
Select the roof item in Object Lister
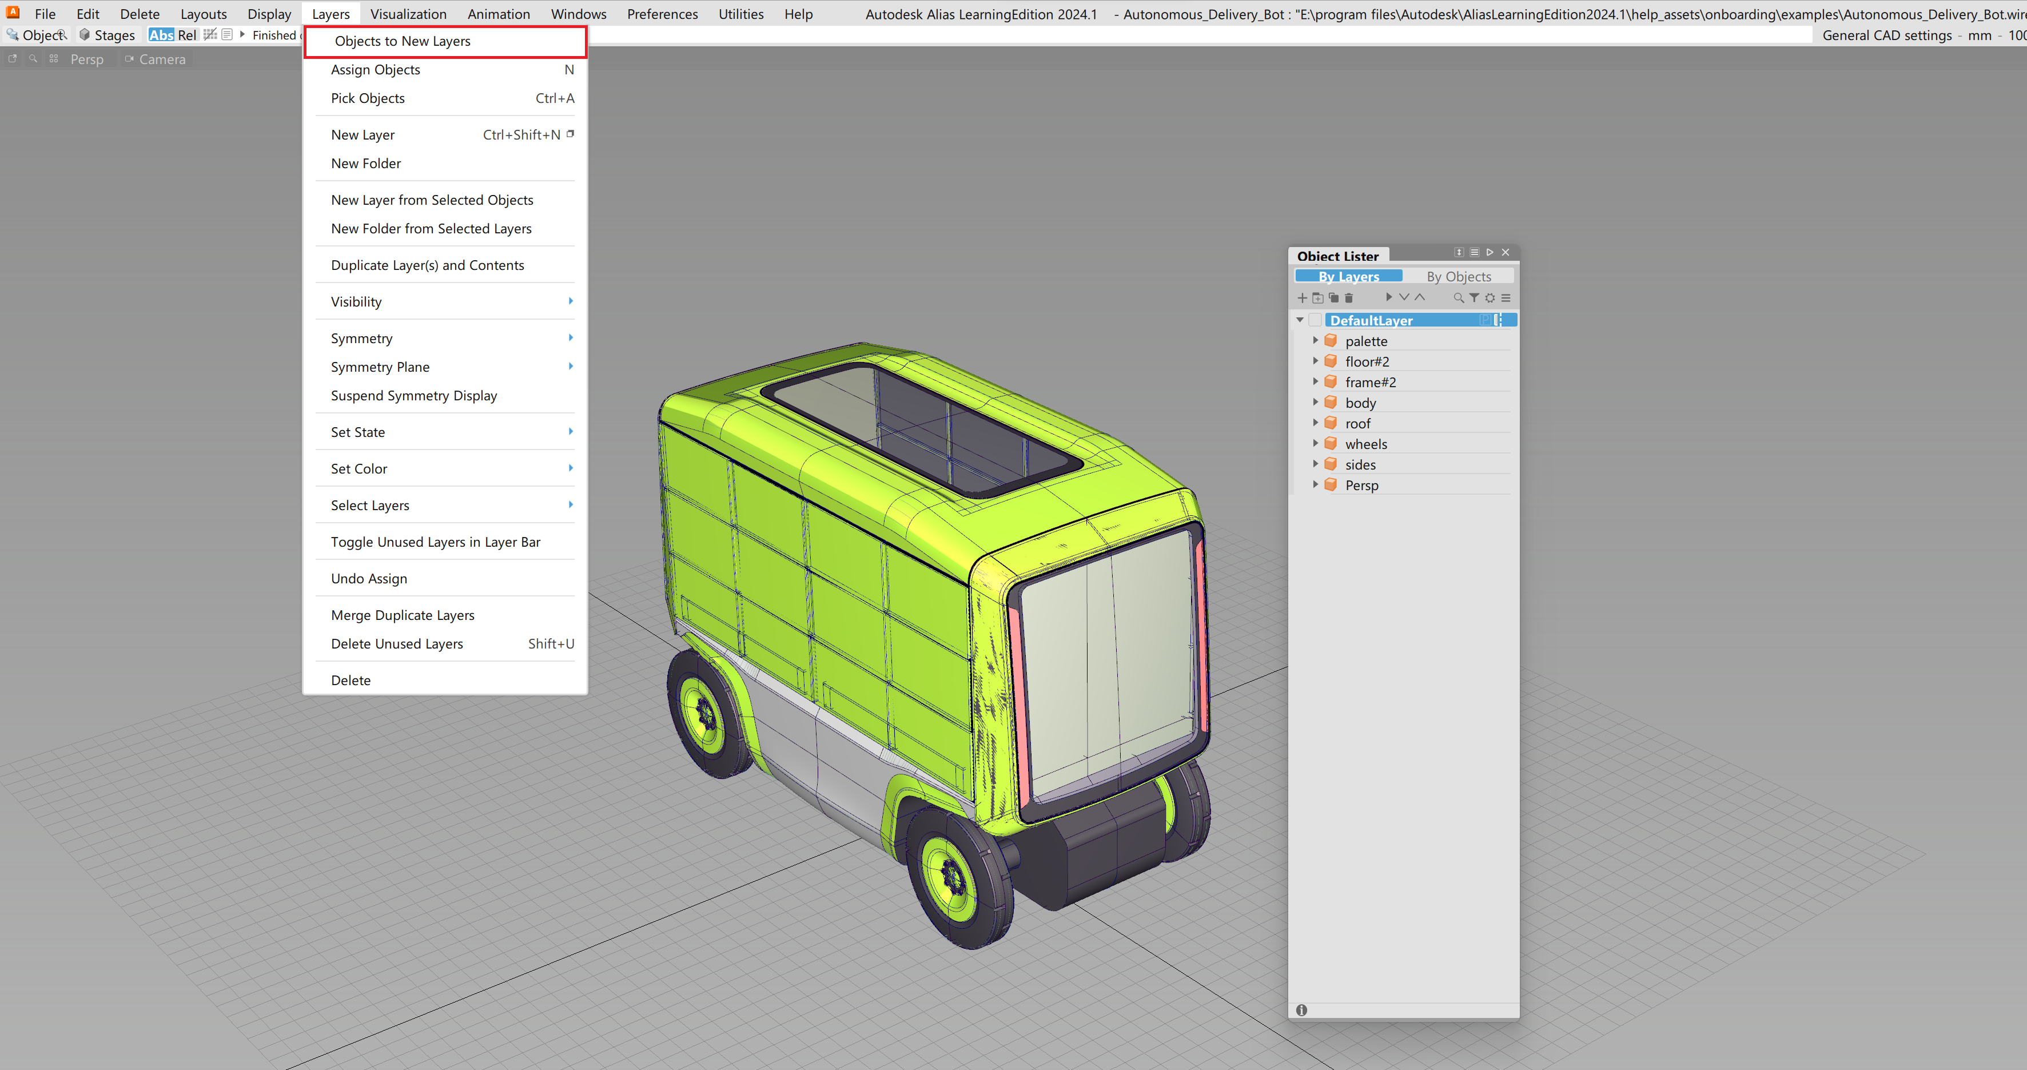1357,423
